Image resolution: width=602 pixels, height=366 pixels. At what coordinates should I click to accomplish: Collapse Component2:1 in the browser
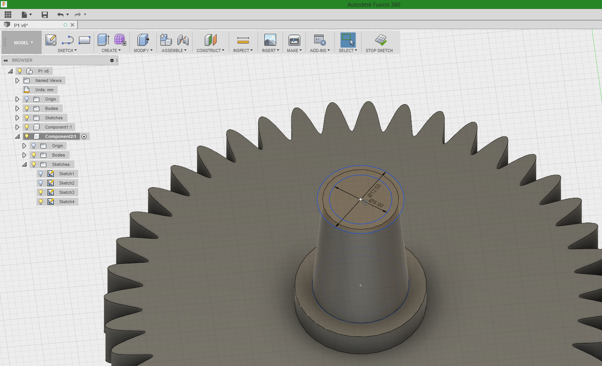(x=18, y=136)
